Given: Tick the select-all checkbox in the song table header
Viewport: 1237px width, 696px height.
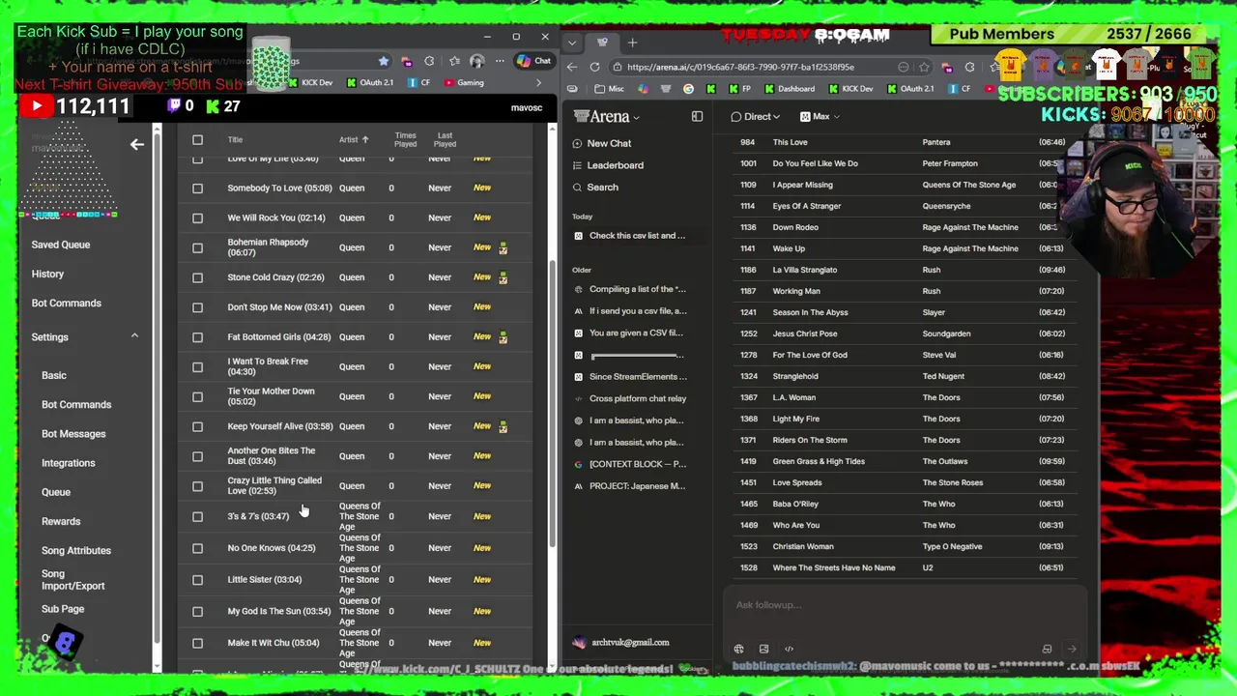Looking at the screenshot, I should (197, 139).
